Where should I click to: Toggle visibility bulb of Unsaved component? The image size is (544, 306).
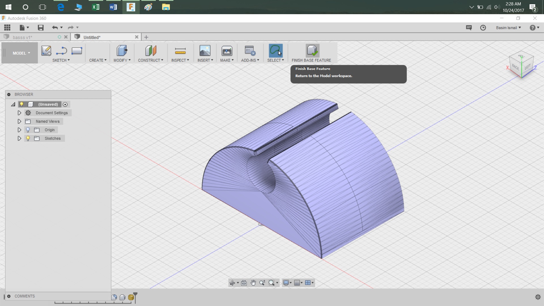point(22,104)
